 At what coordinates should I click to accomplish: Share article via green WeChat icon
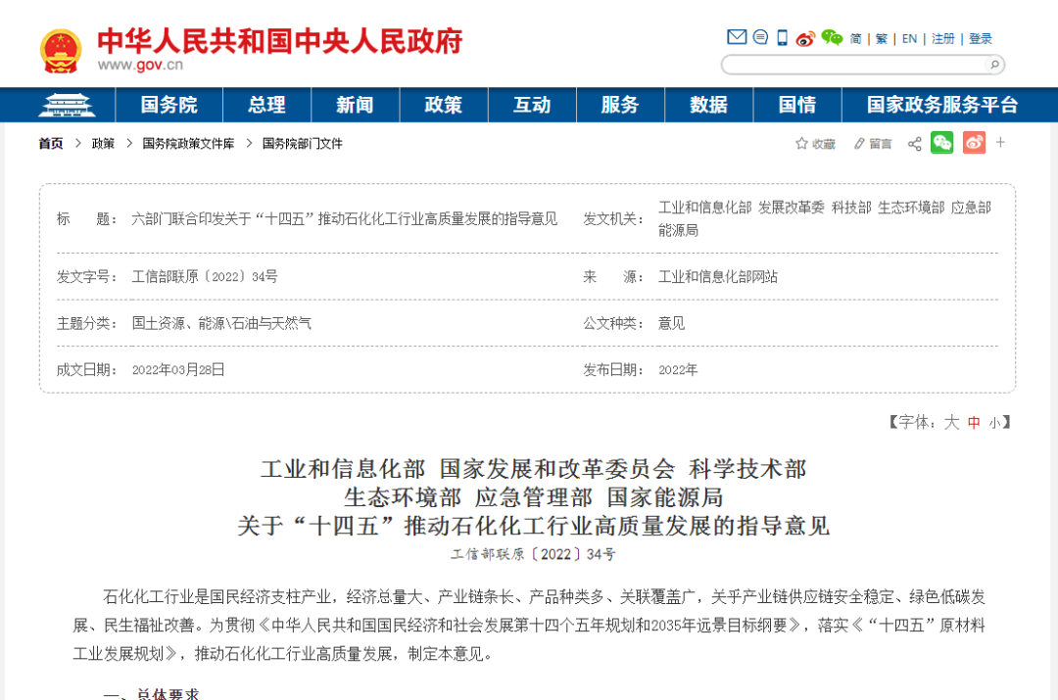click(941, 142)
